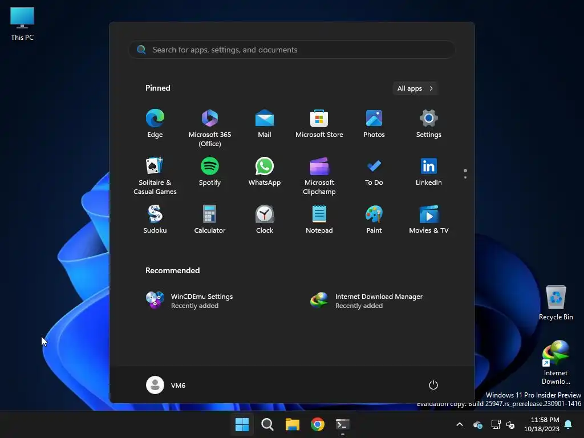Viewport: 584px width, 438px height.
Task: Launch the LinkedIn pinned app
Action: [429, 172]
